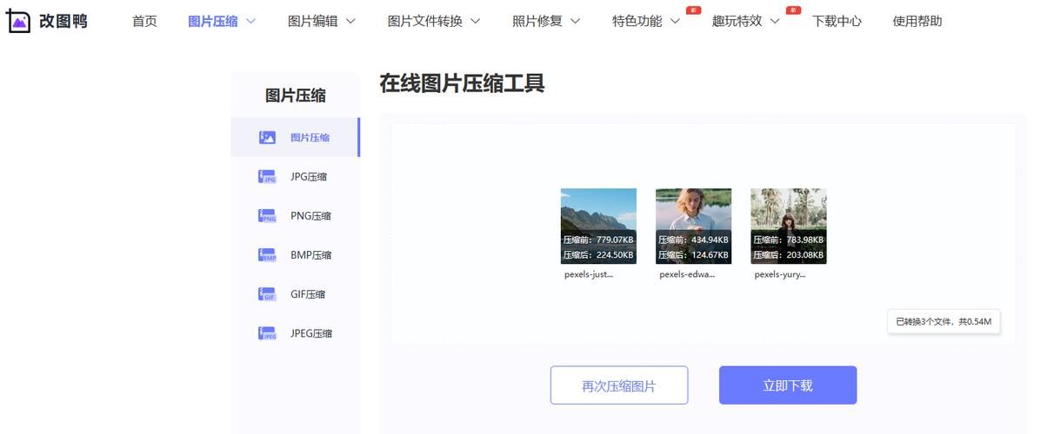The height and width of the screenshot is (434, 1054).
Task: Click file name pexels-just...
Action: point(589,274)
